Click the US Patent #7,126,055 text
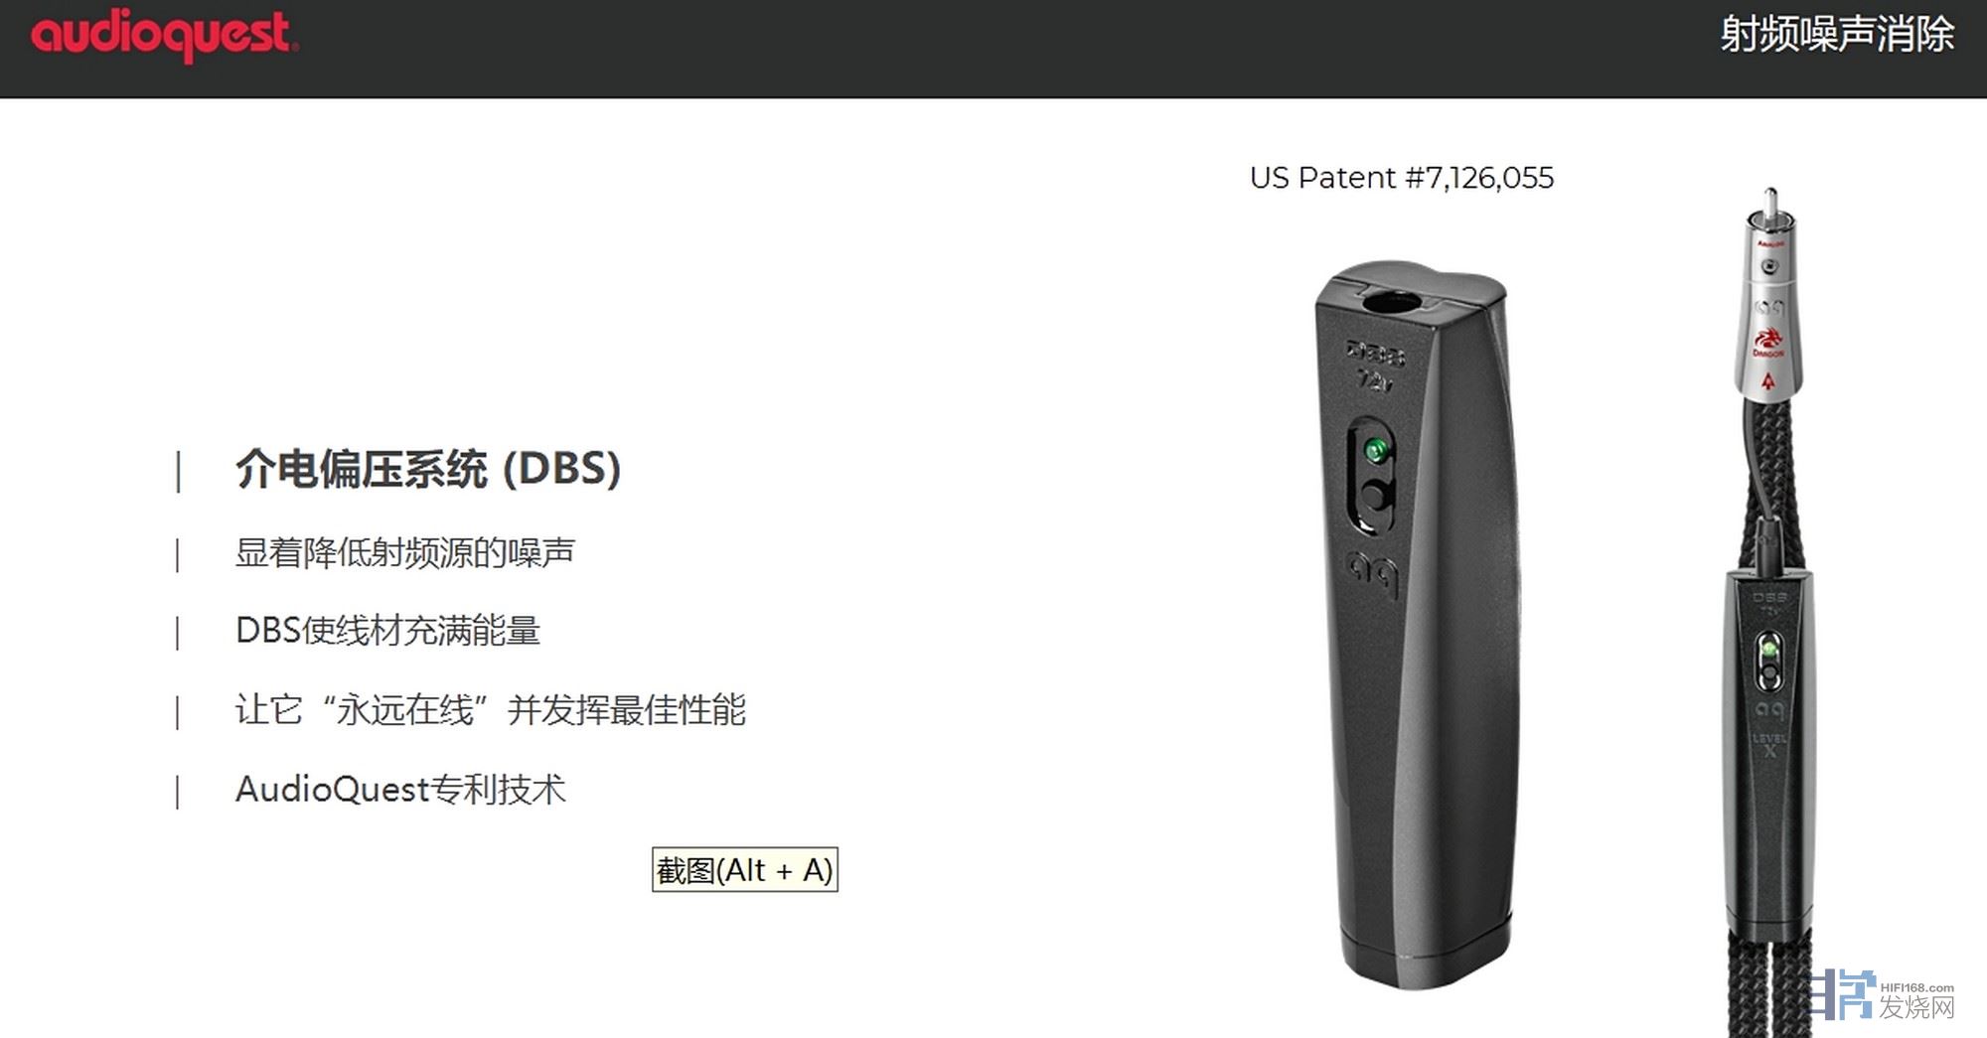The width and height of the screenshot is (1987, 1038). 1402,178
